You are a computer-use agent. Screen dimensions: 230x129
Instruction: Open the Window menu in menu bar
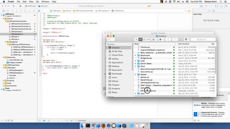click(x=45, y=1)
